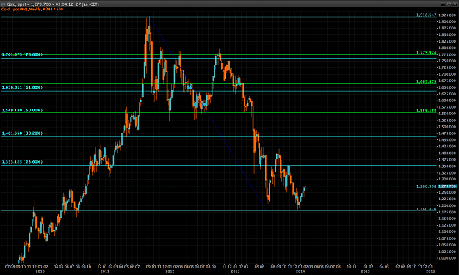
Task: Click the green 1,775.924 level label
Action: (x=426, y=53)
